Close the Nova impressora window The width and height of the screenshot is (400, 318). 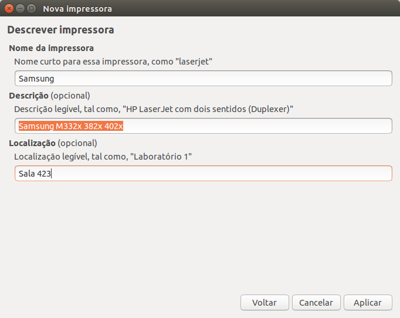pos(9,9)
